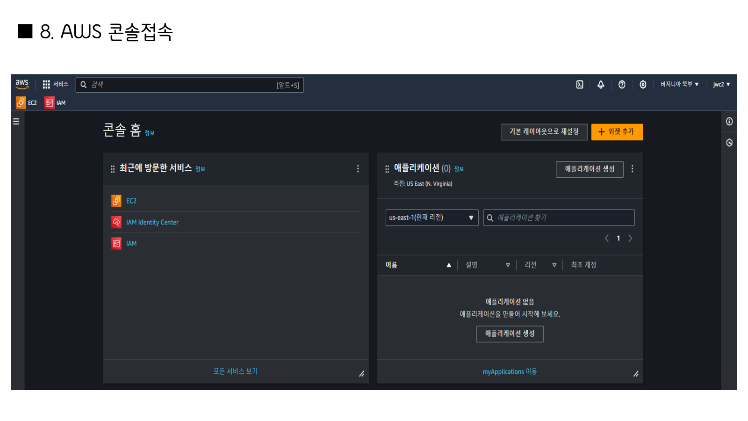Grab the 애플리케이션 widget drag handle

coord(387,169)
